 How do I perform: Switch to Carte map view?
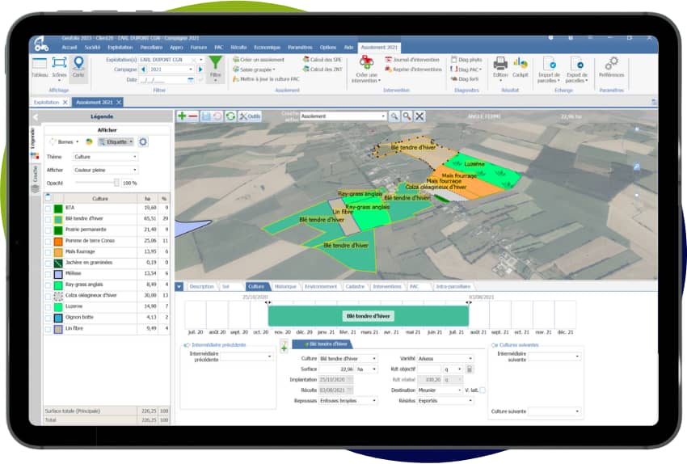click(x=78, y=65)
